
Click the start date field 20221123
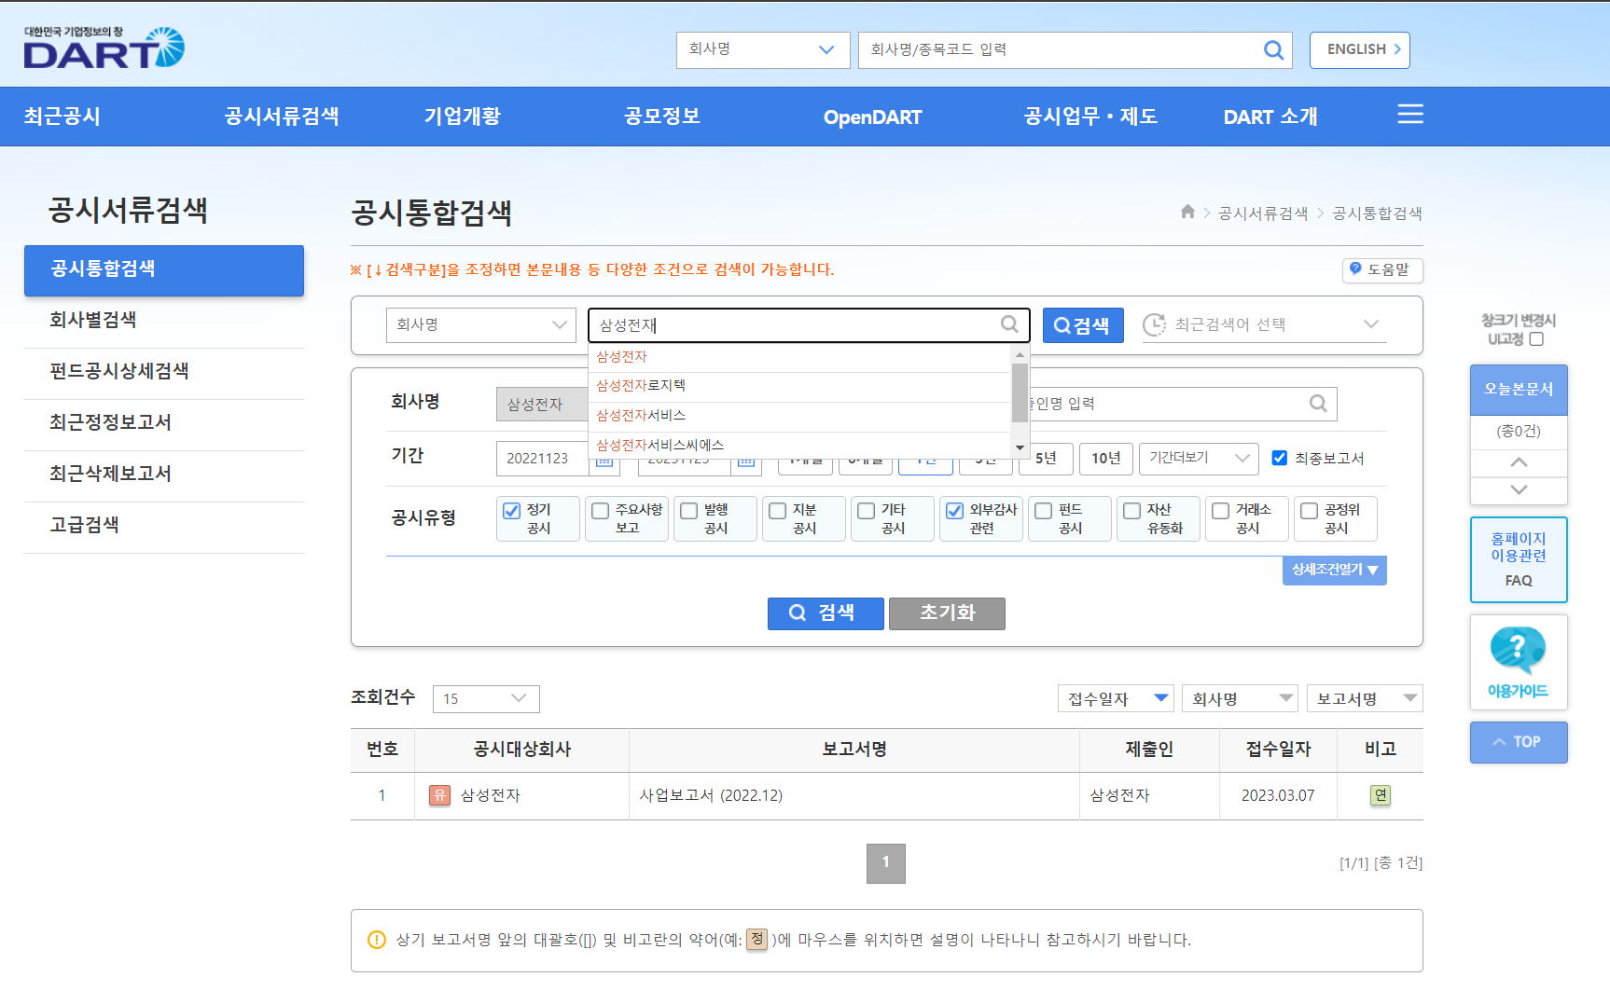point(541,458)
